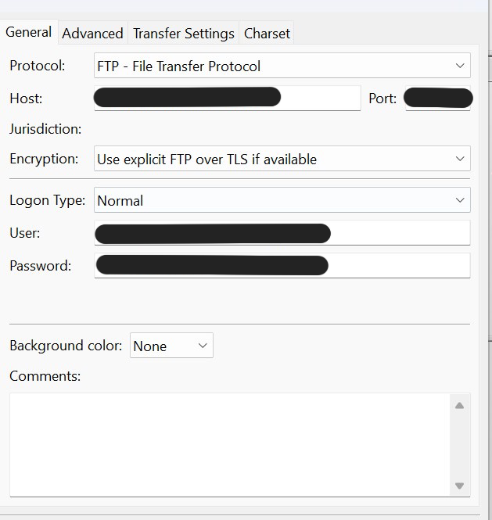Image resolution: width=492 pixels, height=520 pixels.
Task: Click the Background color label
Action: tap(66, 346)
